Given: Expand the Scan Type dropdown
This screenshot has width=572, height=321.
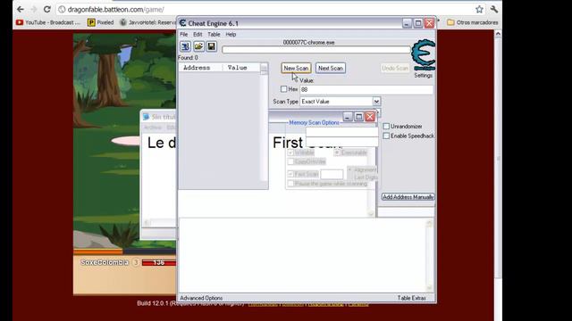Looking at the screenshot, I should coord(376,102).
